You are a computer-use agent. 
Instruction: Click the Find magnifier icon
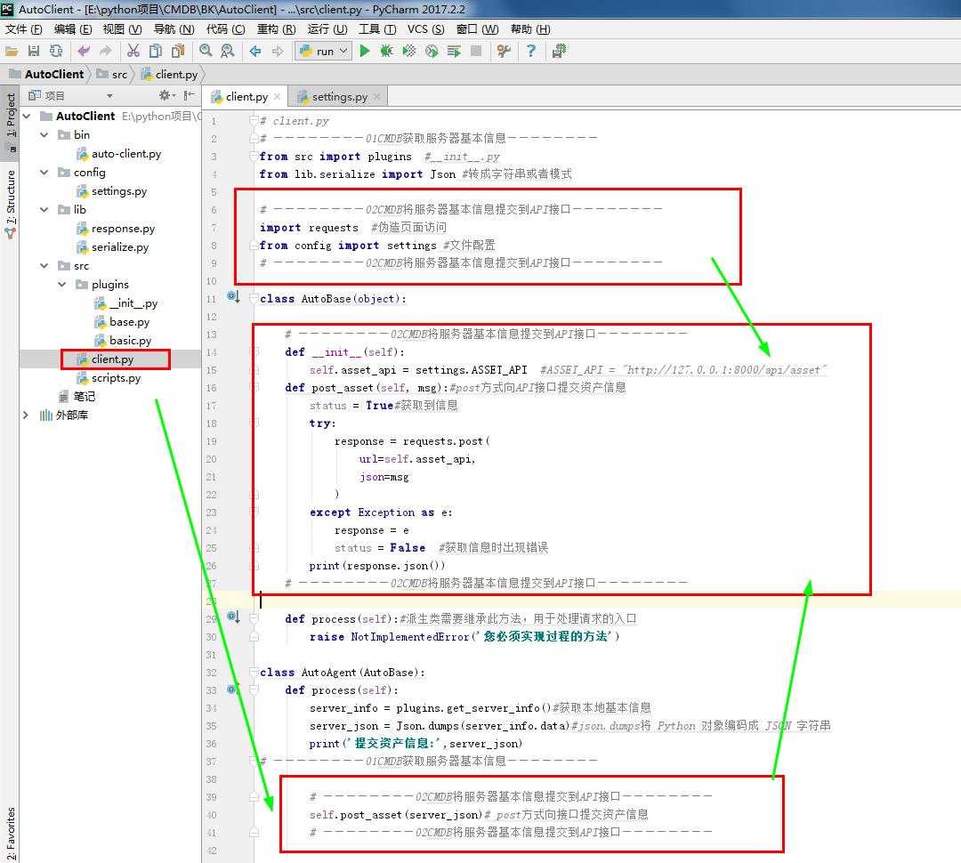206,52
